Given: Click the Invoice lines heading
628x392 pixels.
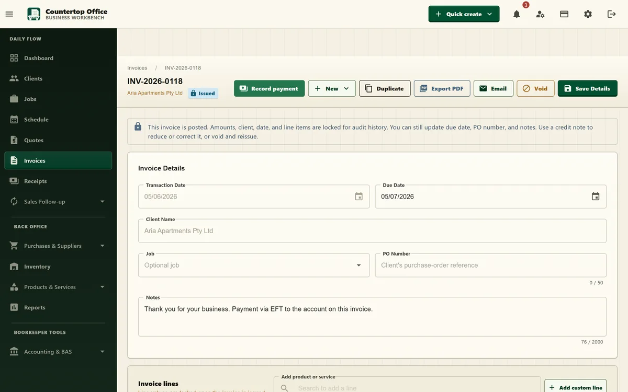Looking at the screenshot, I should 158,384.
